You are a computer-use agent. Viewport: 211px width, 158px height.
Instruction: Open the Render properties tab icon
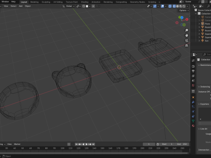pyautogui.click(x=193, y=66)
